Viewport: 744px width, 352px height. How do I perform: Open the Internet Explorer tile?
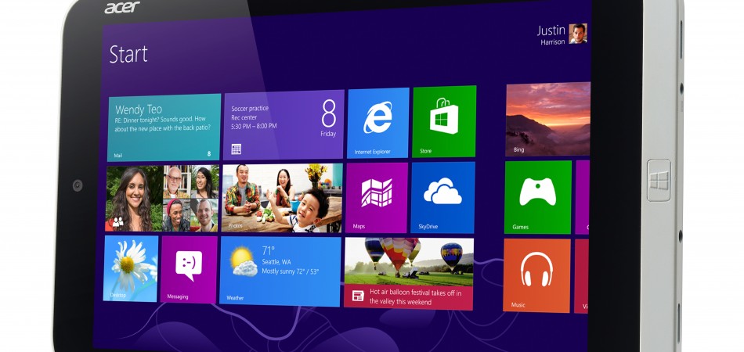[378, 122]
